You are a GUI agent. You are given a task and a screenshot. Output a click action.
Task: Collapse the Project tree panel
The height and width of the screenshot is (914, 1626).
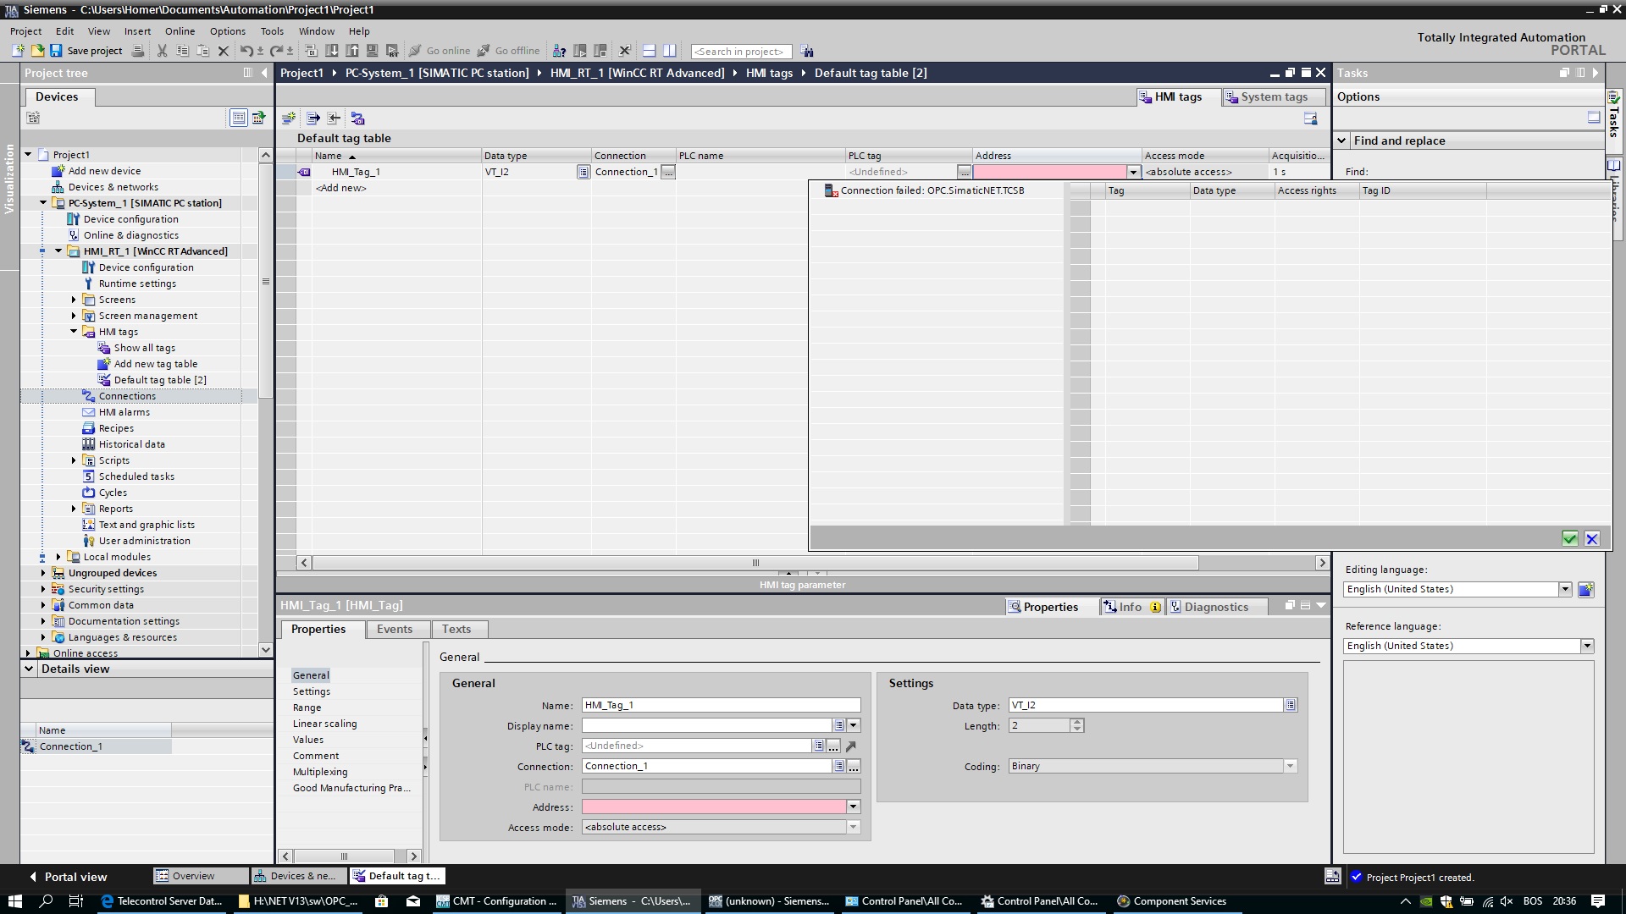point(263,73)
